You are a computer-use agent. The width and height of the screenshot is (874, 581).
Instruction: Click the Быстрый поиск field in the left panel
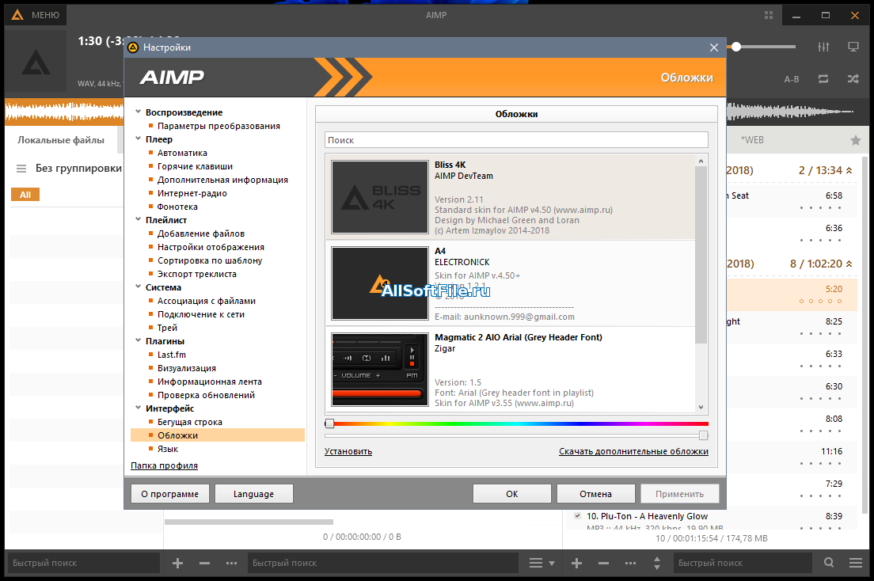point(82,563)
